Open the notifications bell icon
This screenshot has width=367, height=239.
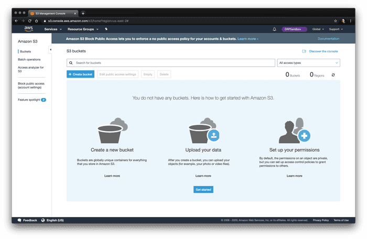click(274, 29)
